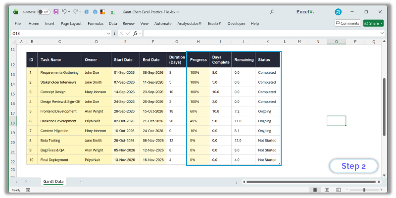
Task: Open the View ribbon tab
Action: [x=145, y=23]
